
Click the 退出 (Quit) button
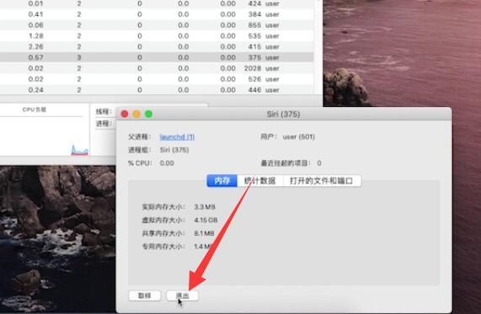click(182, 295)
